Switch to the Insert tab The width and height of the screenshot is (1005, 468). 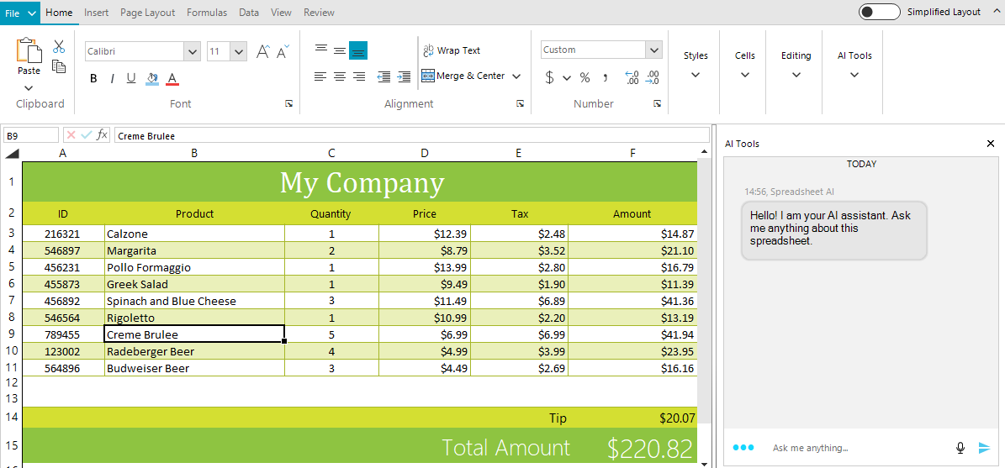96,12
